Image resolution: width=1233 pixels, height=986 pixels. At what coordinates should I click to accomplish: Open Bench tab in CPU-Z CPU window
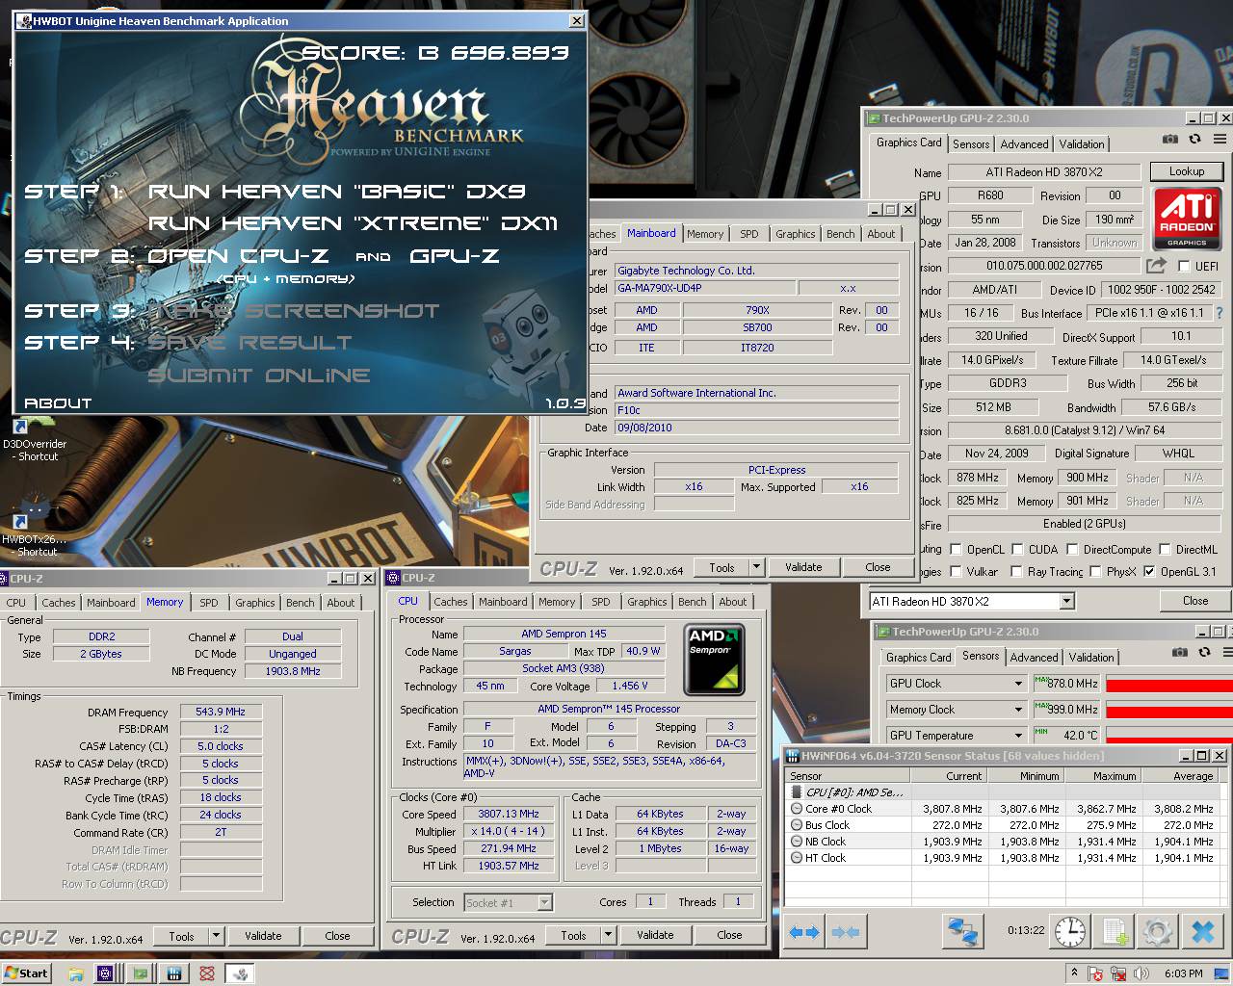click(x=693, y=602)
